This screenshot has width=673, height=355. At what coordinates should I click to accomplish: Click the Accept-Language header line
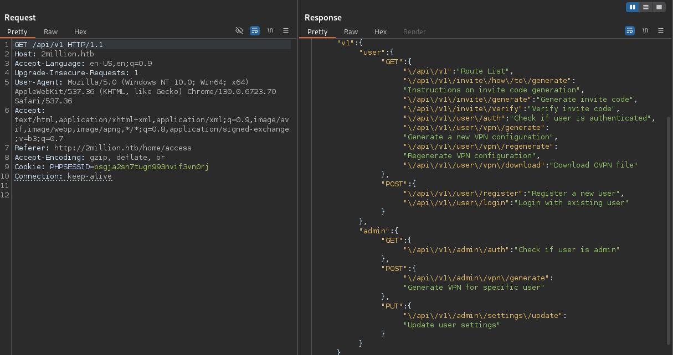pos(83,64)
